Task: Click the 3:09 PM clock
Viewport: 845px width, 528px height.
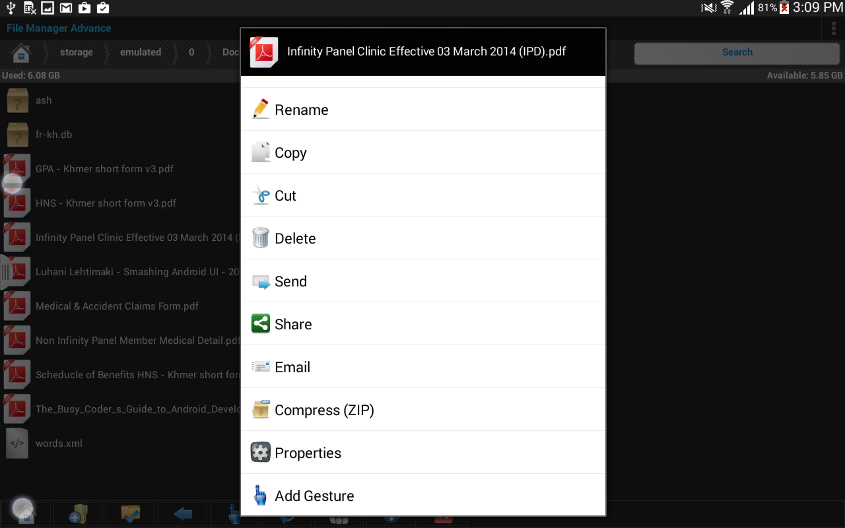Action: point(817,8)
